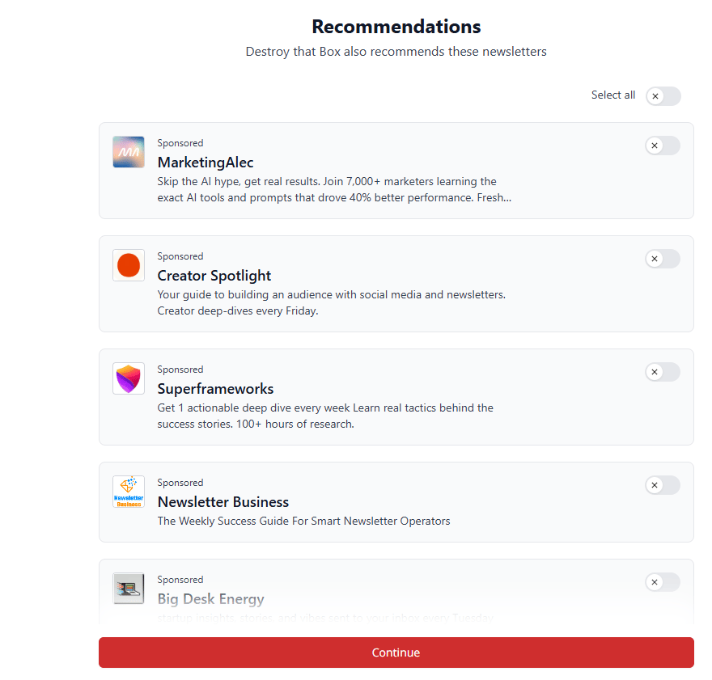Select the Big Desk Energy title
The image size is (712, 680).
pyautogui.click(x=211, y=599)
